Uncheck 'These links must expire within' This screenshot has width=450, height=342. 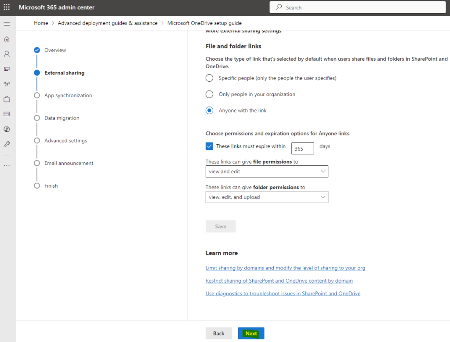click(209, 146)
